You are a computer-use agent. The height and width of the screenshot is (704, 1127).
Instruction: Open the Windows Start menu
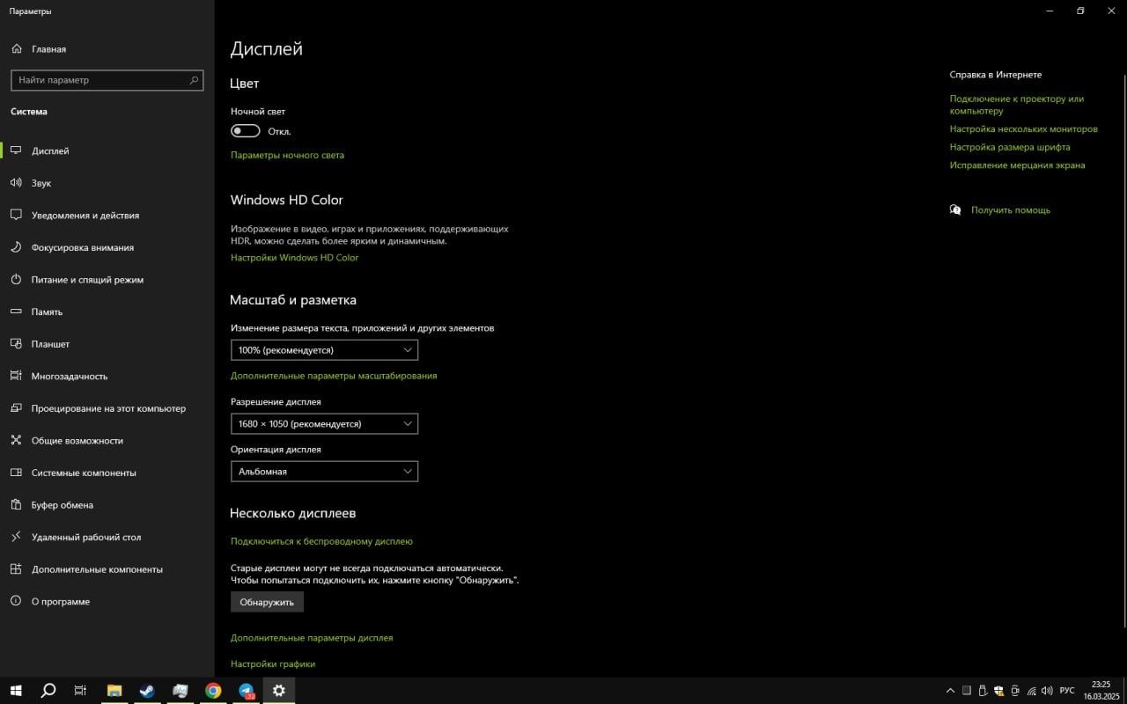point(16,691)
